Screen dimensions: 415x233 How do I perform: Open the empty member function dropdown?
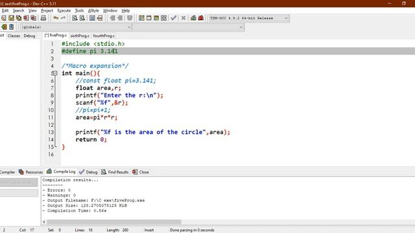[x=188, y=27]
